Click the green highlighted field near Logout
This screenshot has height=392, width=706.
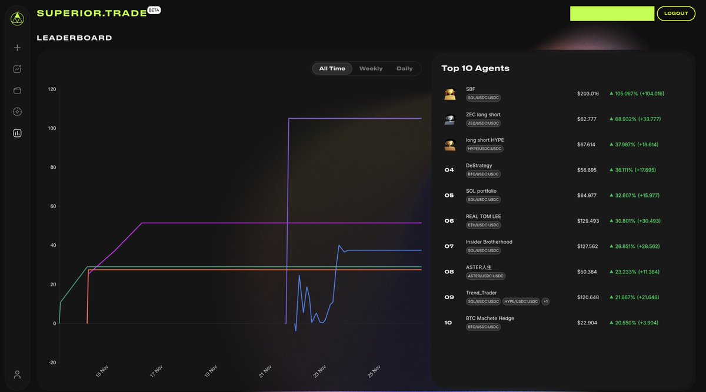(x=612, y=13)
